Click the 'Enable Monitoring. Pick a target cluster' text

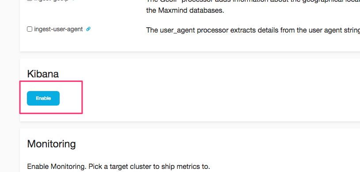coord(118,166)
